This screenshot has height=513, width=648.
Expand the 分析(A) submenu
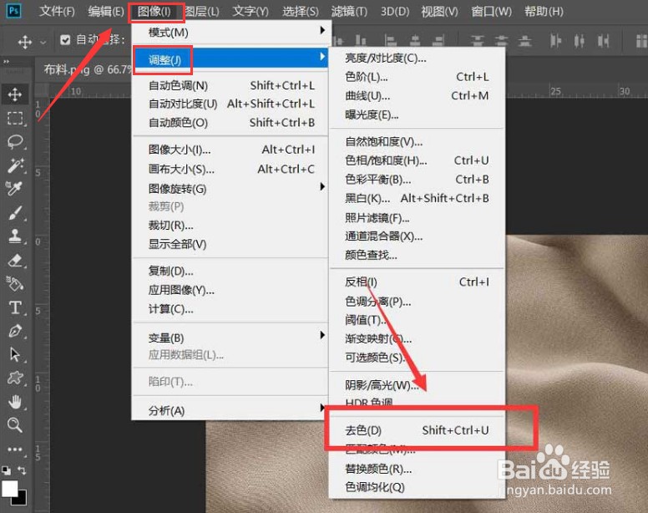[231, 410]
